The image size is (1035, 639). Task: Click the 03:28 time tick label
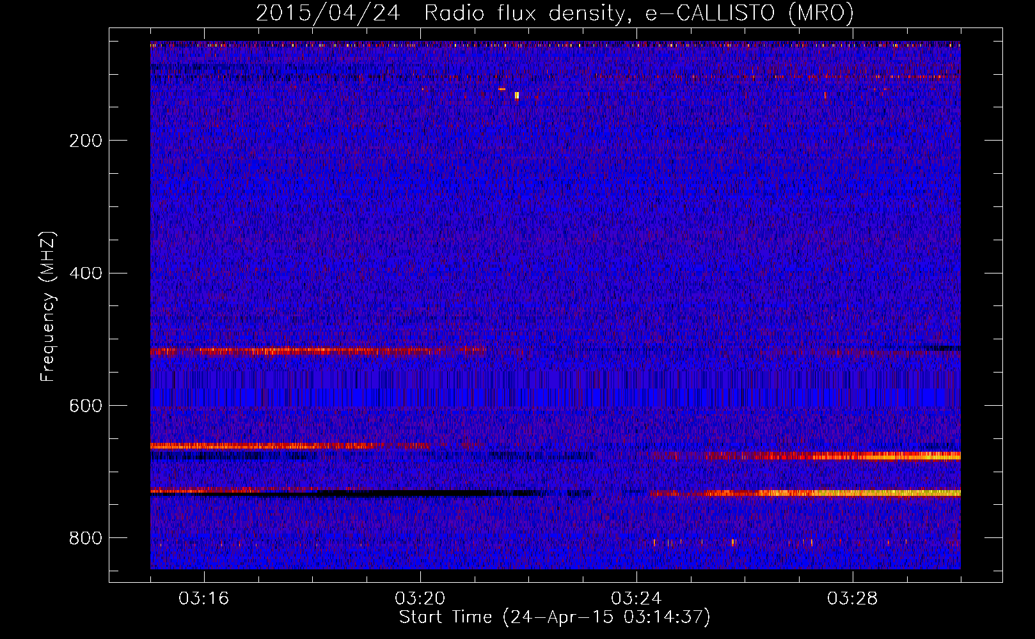(853, 599)
